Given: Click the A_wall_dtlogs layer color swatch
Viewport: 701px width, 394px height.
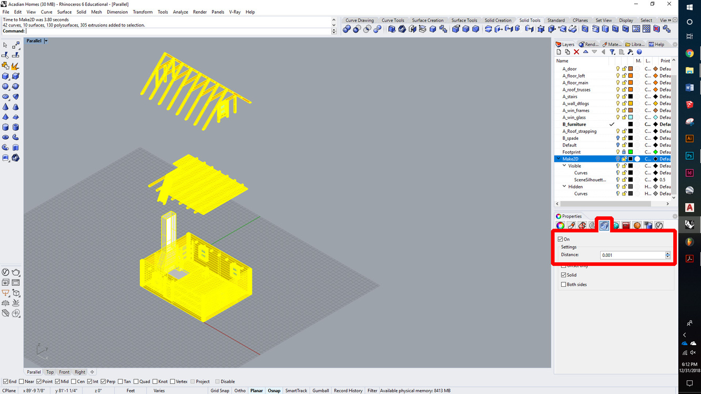Looking at the screenshot, I should (630, 103).
